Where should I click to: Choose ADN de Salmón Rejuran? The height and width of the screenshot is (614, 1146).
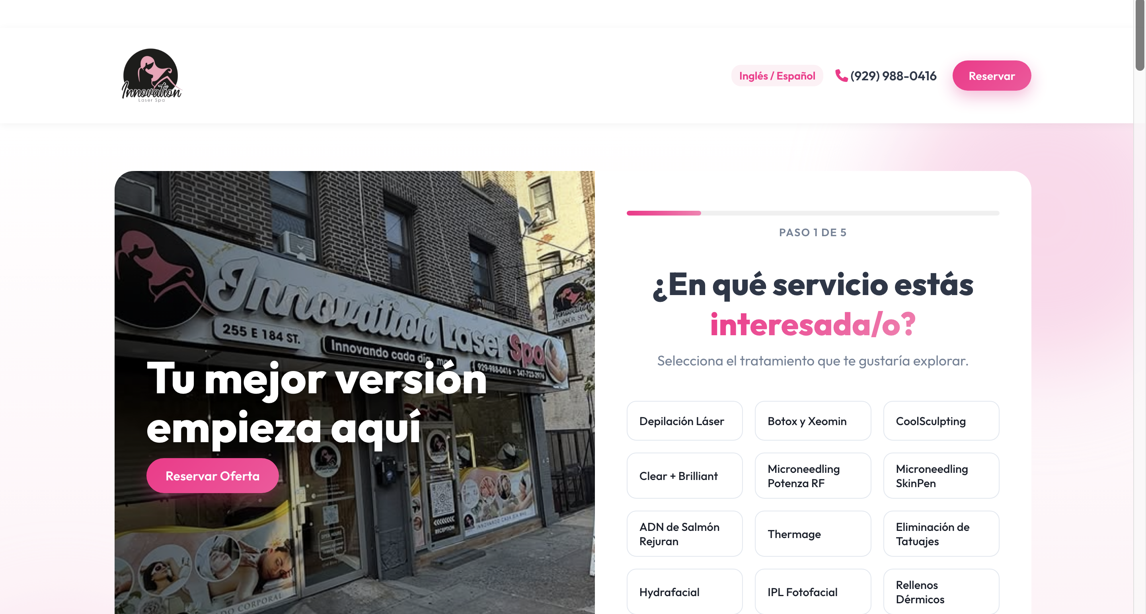pos(684,534)
